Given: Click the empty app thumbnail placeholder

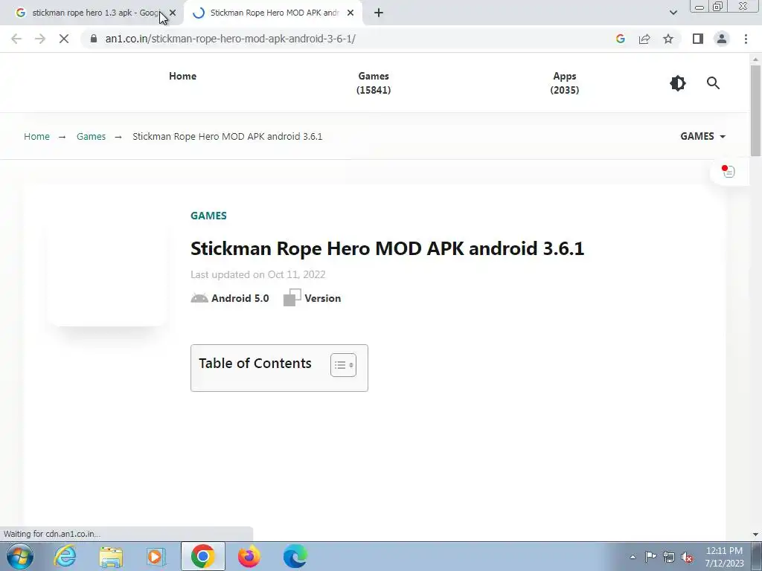Looking at the screenshot, I should 107,266.
